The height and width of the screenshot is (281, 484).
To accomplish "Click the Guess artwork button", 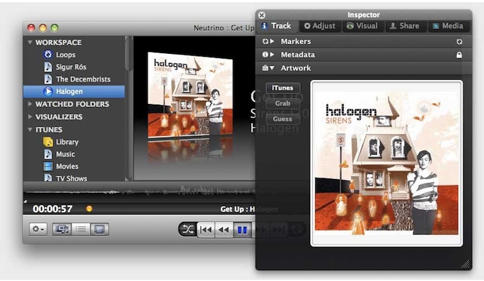I will click(283, 119).
